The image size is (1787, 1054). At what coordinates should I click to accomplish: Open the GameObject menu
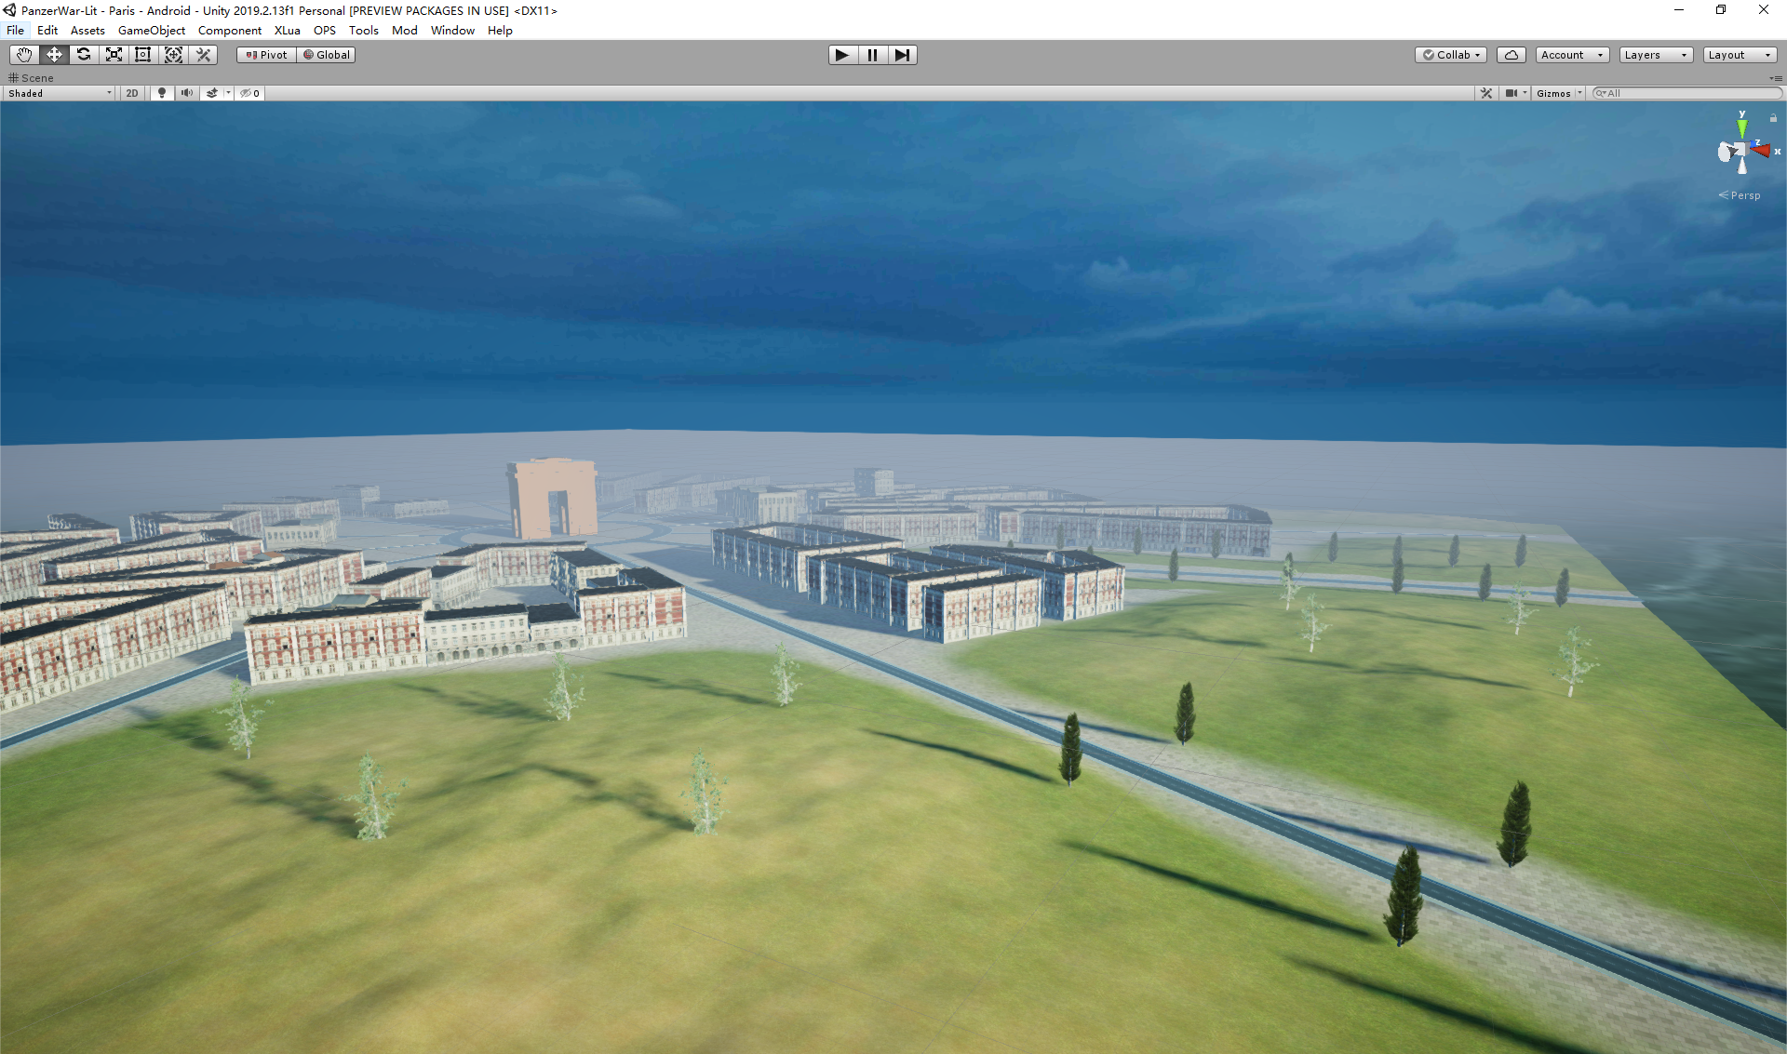pyautogui.click(x=151, y=31)
